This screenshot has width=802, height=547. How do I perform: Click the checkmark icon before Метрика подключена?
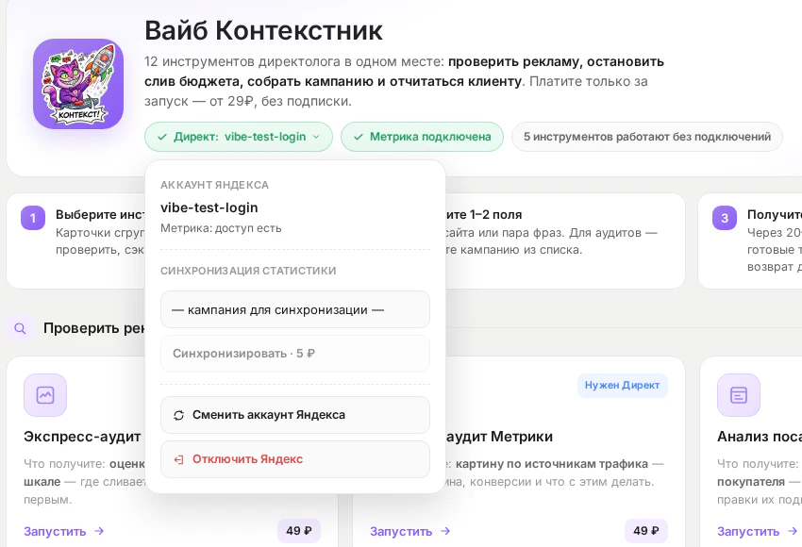(359, 137)
